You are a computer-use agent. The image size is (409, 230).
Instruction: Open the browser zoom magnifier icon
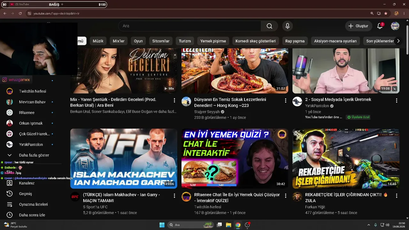[x=372, y=13]
